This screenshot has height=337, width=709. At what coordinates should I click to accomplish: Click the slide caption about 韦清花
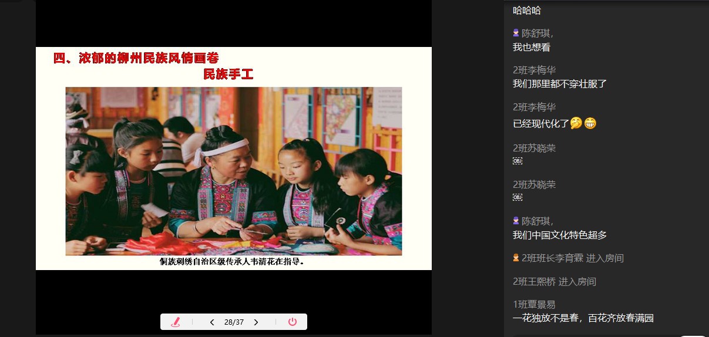[232, 262]
